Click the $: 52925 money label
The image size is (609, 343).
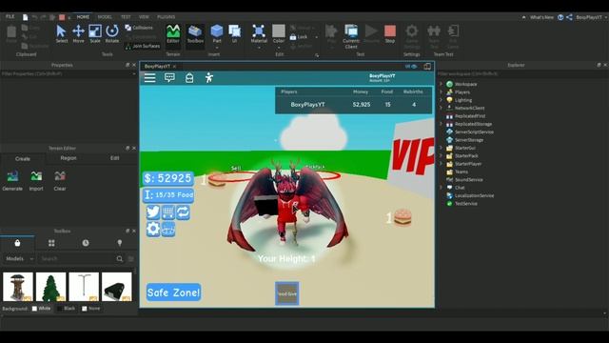coord(168,178)
